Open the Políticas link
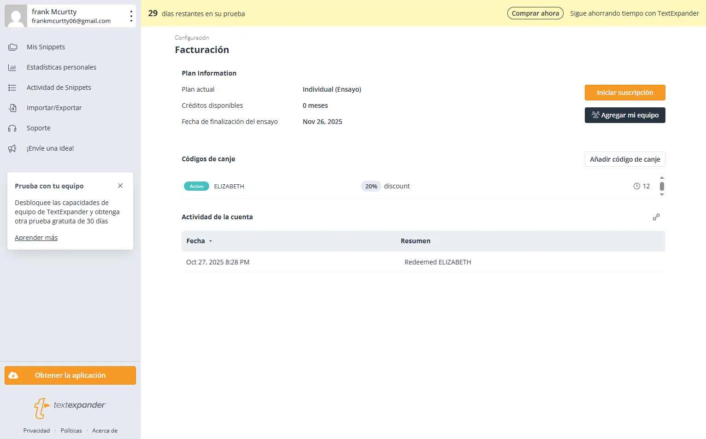This screenshot has width=706, height=439. 71,431
